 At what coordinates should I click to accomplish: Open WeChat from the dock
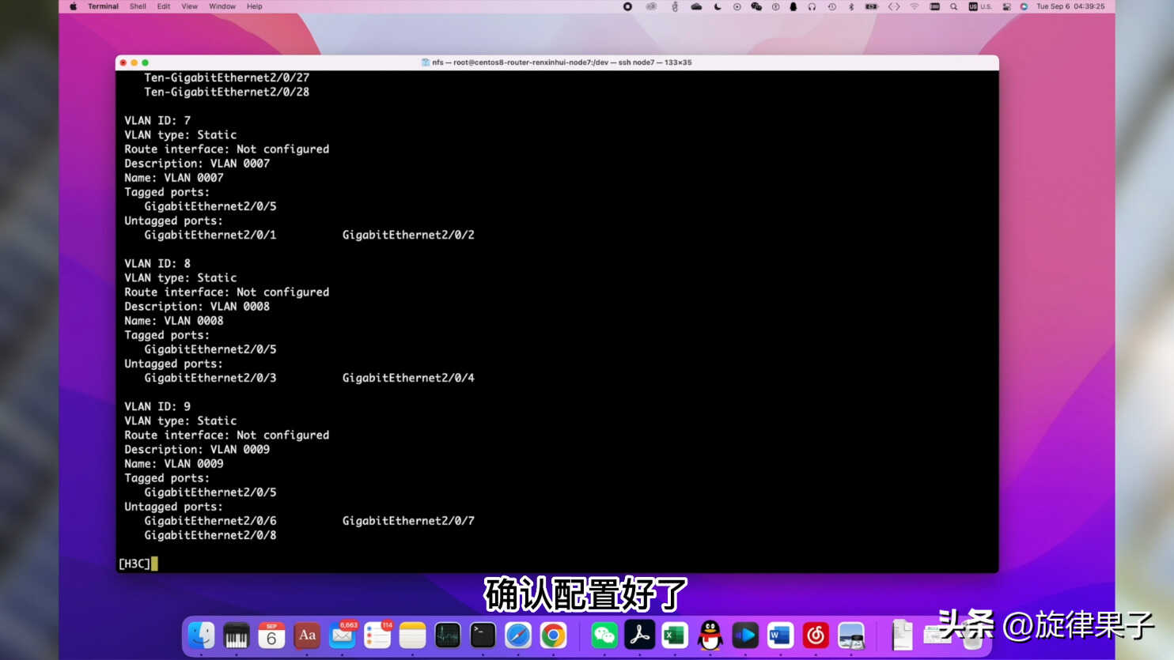tap(605, 635)
